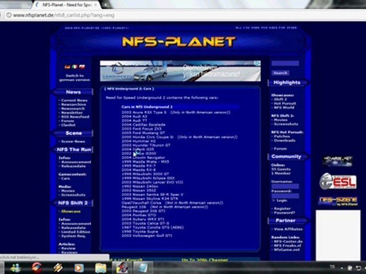366x274 pixels.
Task: Open a new browser tab
Action: click(x=106, y=5)
